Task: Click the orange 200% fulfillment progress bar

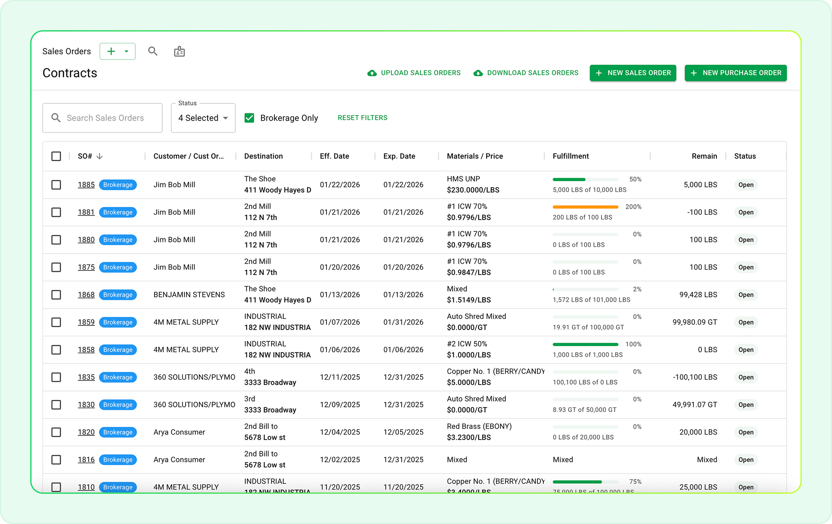Action: [x=585, y=207]
